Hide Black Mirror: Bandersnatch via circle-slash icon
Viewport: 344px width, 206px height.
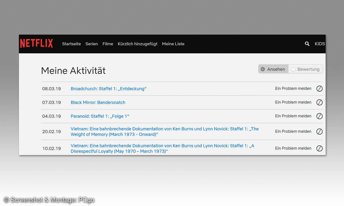coord(319,102)
